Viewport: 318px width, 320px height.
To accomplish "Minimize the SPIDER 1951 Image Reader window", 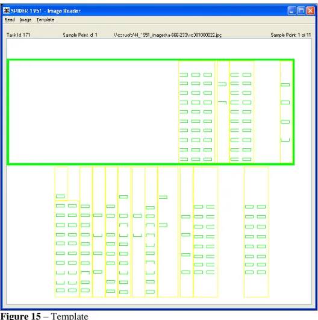I will tap(291, 11).
